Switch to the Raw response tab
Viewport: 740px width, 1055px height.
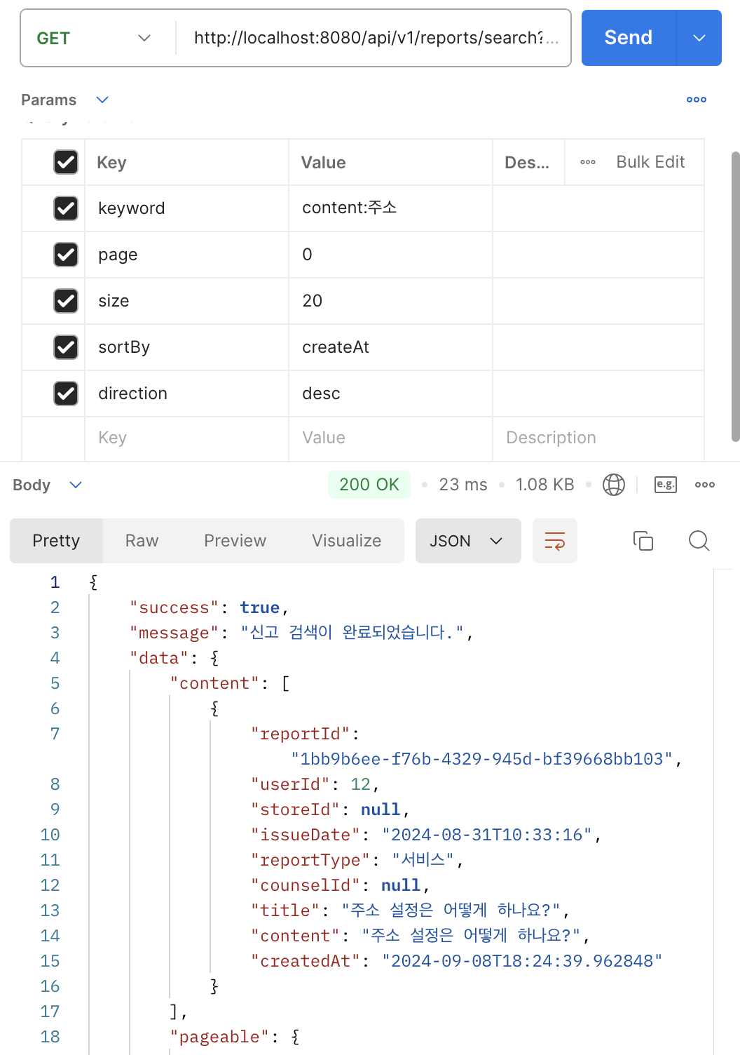(x=142, y=541)
